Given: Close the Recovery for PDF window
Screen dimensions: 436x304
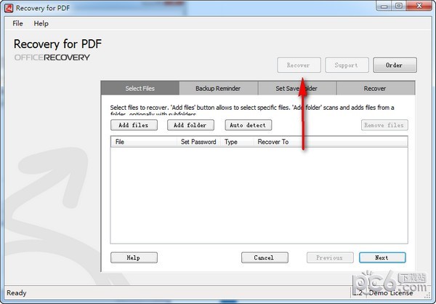Looking at the screenshot, I should pos(419,6).
